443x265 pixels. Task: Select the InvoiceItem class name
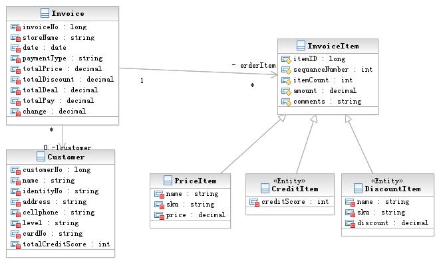[333, 46]
